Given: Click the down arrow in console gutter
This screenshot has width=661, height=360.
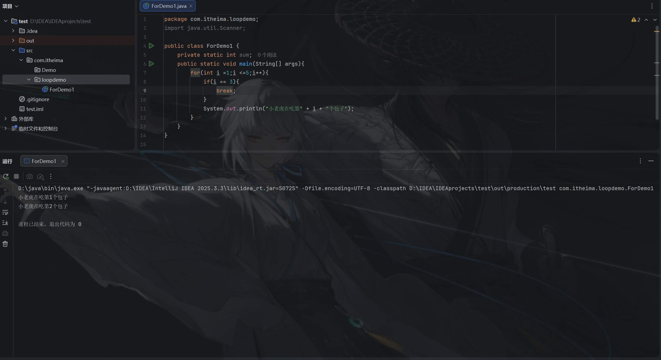Looking at the screenshot, I should [x=5, y=202].
